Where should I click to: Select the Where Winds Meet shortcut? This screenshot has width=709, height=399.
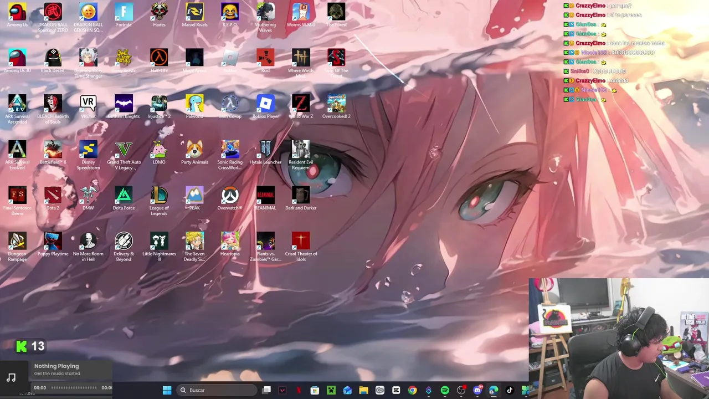pyautogui.click(x=301, y=64)
